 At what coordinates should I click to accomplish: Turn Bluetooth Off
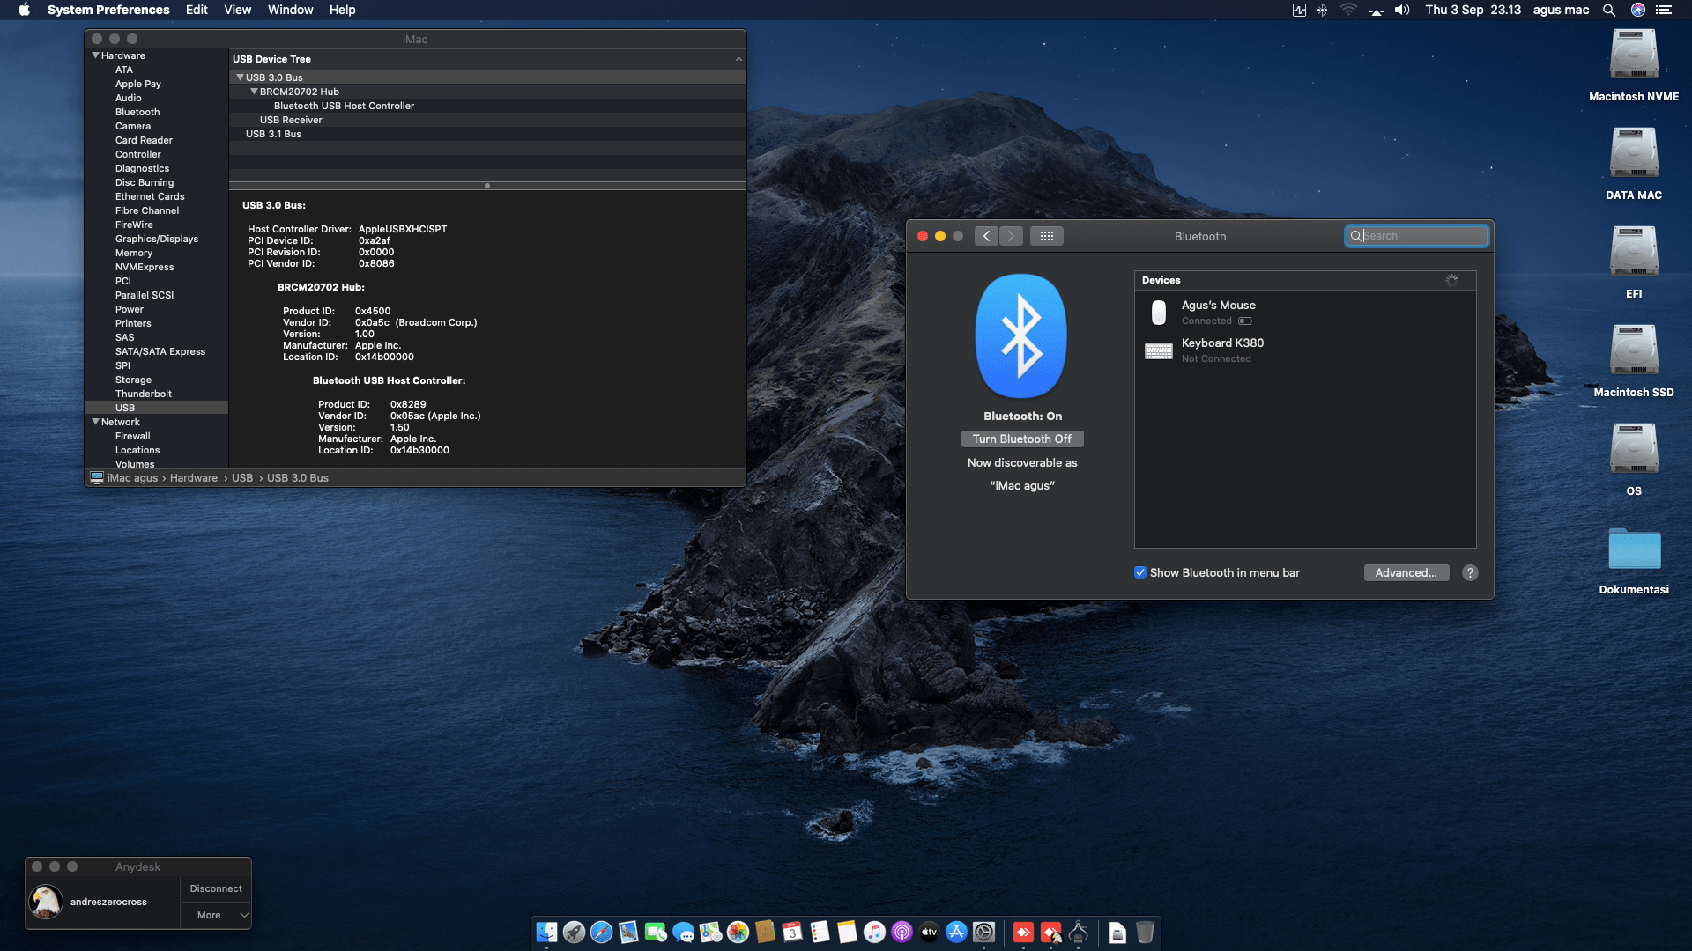1021,439
